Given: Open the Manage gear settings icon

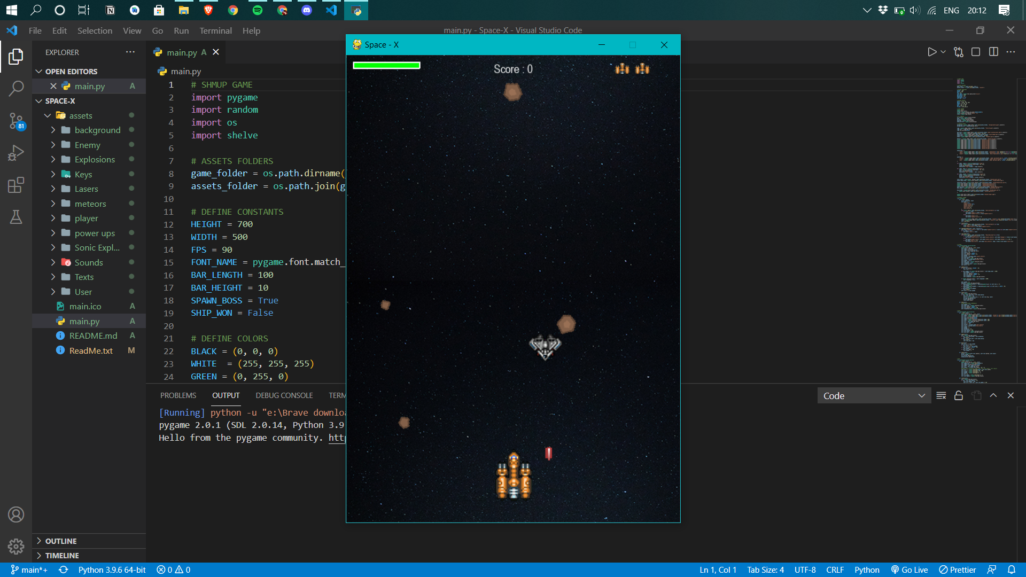Looking at the screenshot, I should click(16, 546).
